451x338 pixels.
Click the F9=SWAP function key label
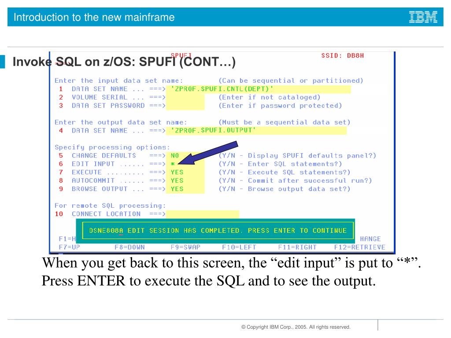[x=185, y=247]
